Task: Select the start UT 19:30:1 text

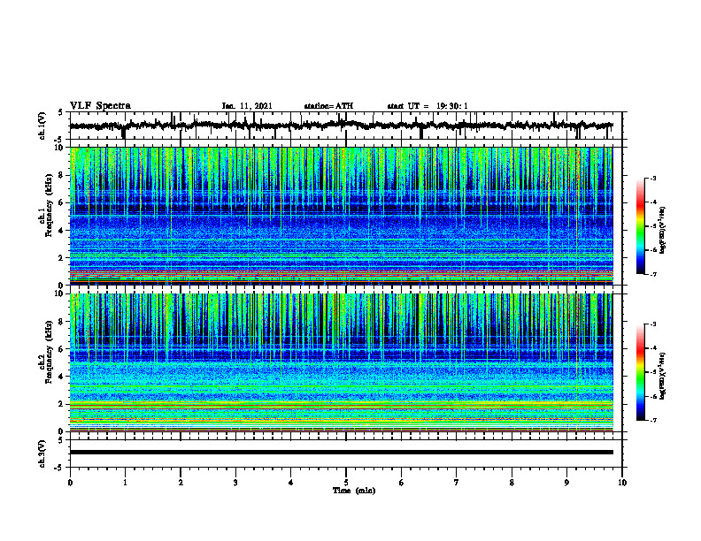Action: tap(428, 106)
